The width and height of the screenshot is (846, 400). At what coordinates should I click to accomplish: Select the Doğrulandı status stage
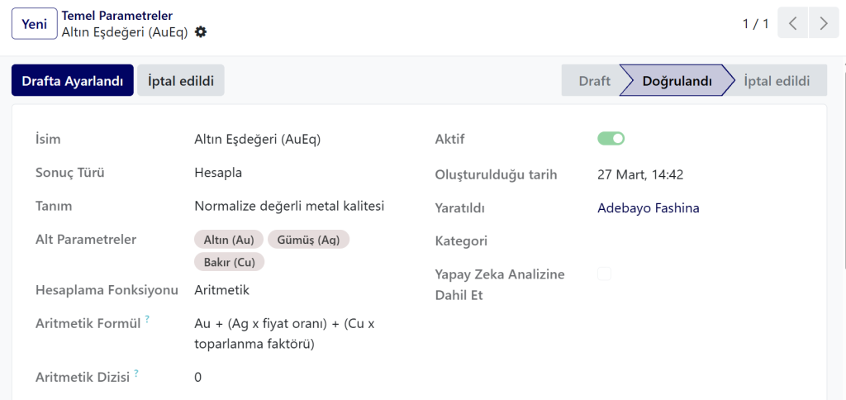(677, 81)
